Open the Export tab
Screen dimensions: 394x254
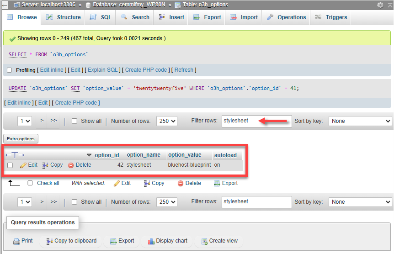coord(207,17)
